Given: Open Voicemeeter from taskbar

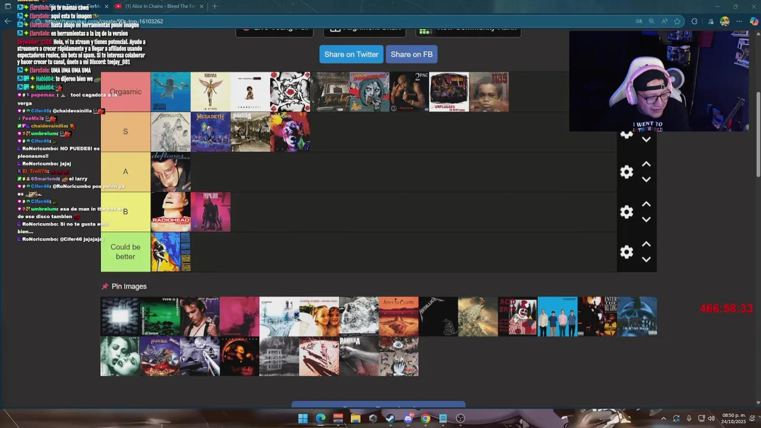Looking at the screenshot, I should 338,418.
